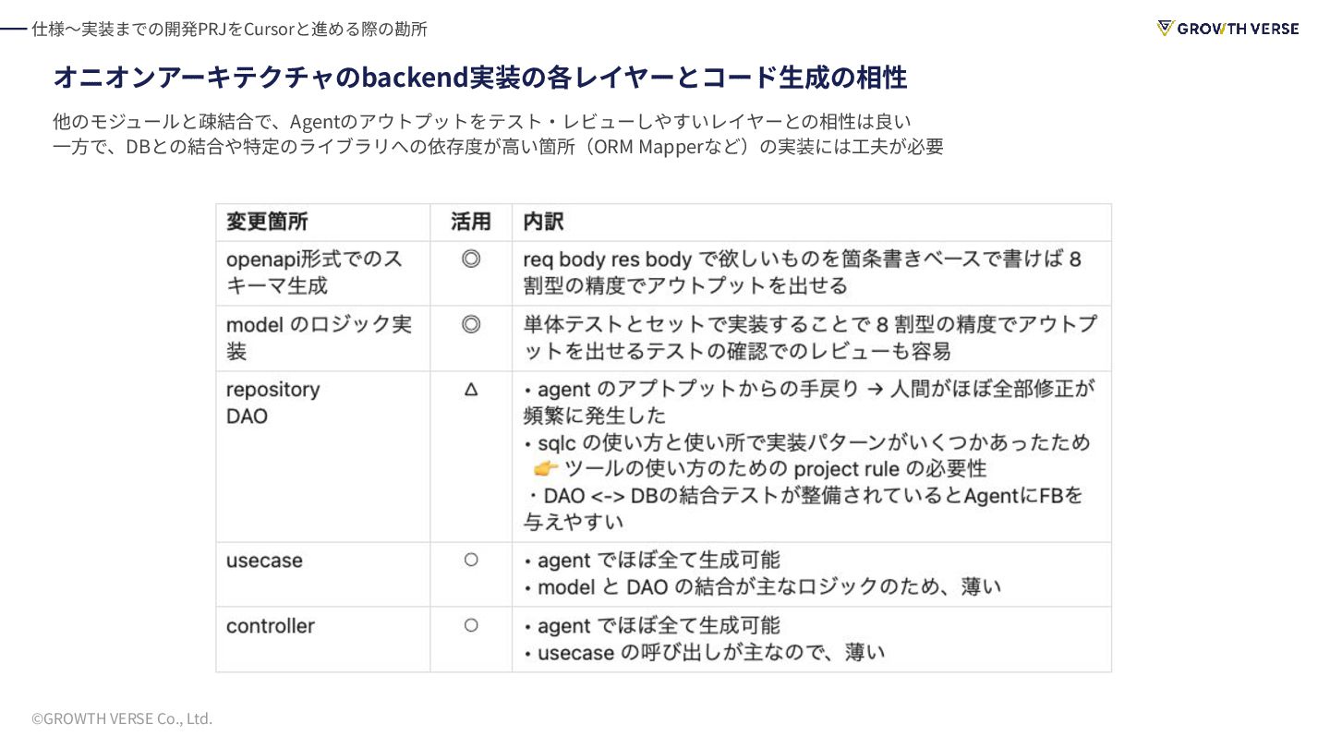The height and width of the screenshot is (748, 1330).
Task: Click the repository DAO cell
Action: pos(323,457)
